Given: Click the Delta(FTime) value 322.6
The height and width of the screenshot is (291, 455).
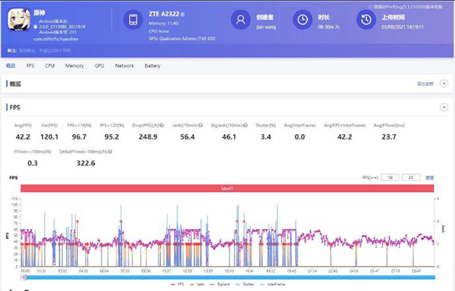Looking at the screenshot, I should tap(86, 163).
